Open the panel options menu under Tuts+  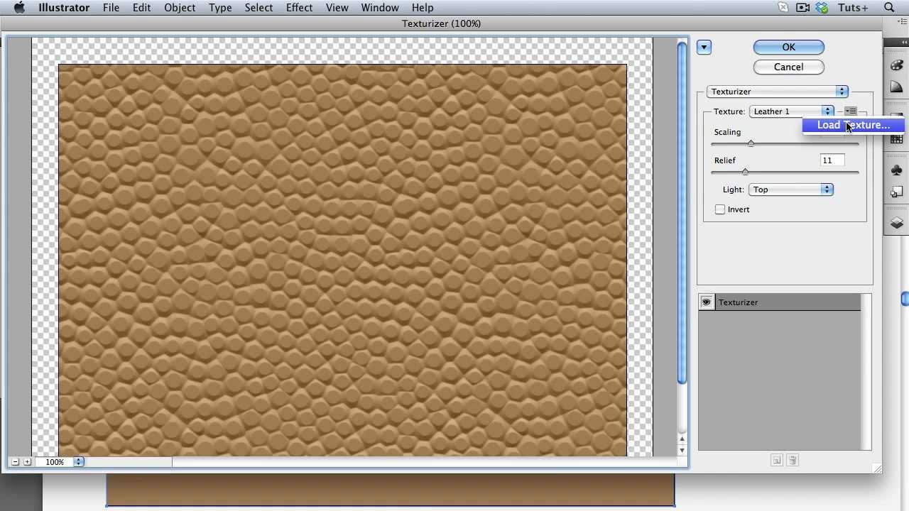click(902, 22)
